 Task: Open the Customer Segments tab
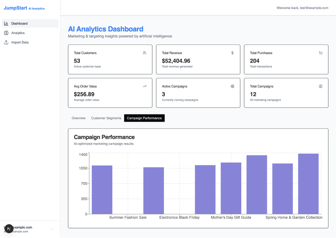(x=106, y=118)
